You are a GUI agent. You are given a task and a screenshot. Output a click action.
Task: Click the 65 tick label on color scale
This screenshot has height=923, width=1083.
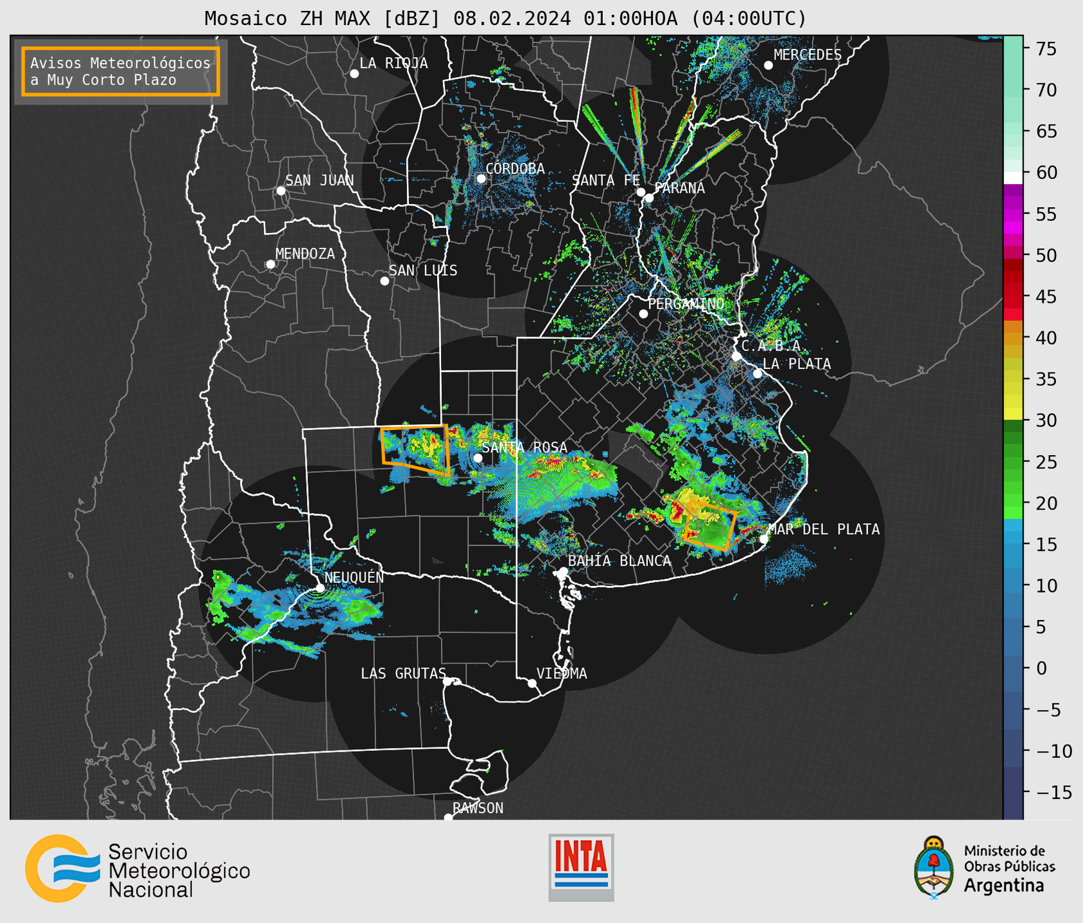tap(1047, 131)
